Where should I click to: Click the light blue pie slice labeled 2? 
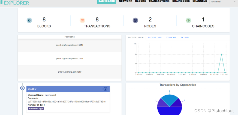pyautogui.click(x=170, y=100)
